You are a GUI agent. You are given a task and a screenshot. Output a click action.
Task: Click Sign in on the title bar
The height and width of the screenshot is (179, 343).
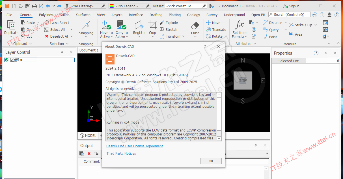coord(291,6)
